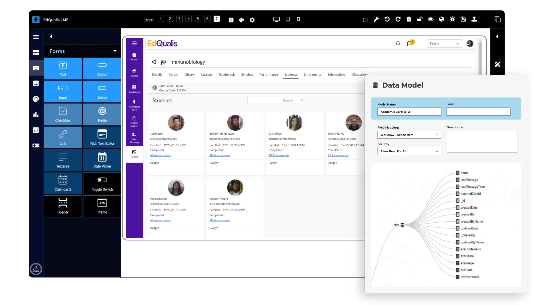The width and height of the screenshot is (533, 305).
Task: Open the Faculty role dropdown
Action: [x=444, y=43]
